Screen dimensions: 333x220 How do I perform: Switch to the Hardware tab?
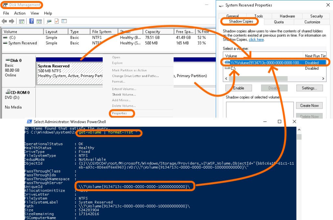(287, 16)
